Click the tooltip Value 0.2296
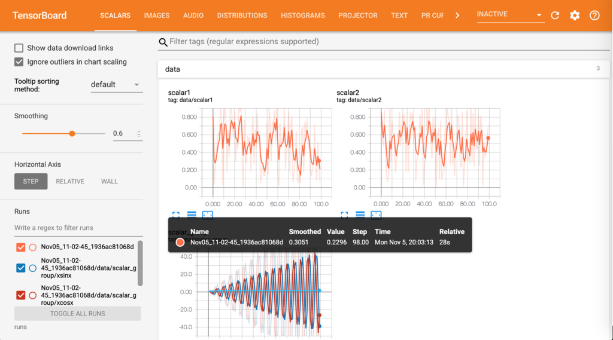The image size is (613, 340). pyautogui.click(x=336, y=243)
